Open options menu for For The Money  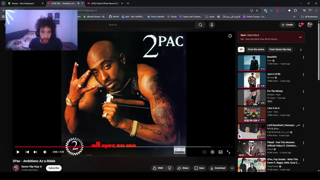click(x=303, y=91)
